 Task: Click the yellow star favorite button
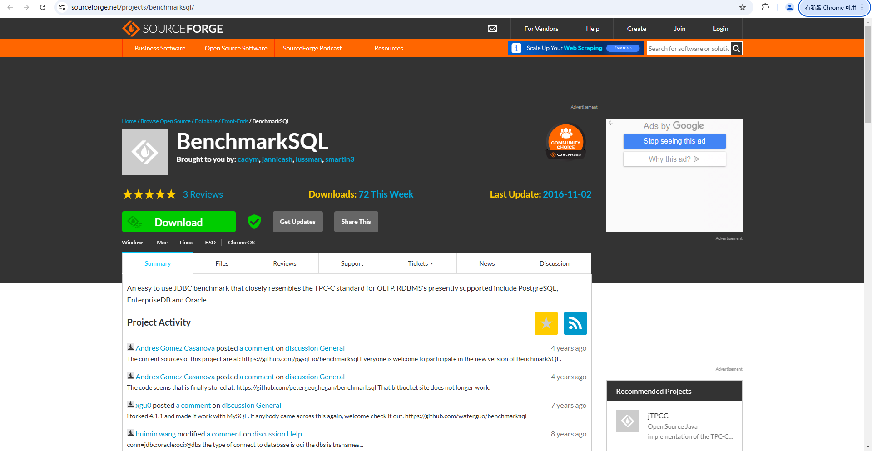pos(546,323)
